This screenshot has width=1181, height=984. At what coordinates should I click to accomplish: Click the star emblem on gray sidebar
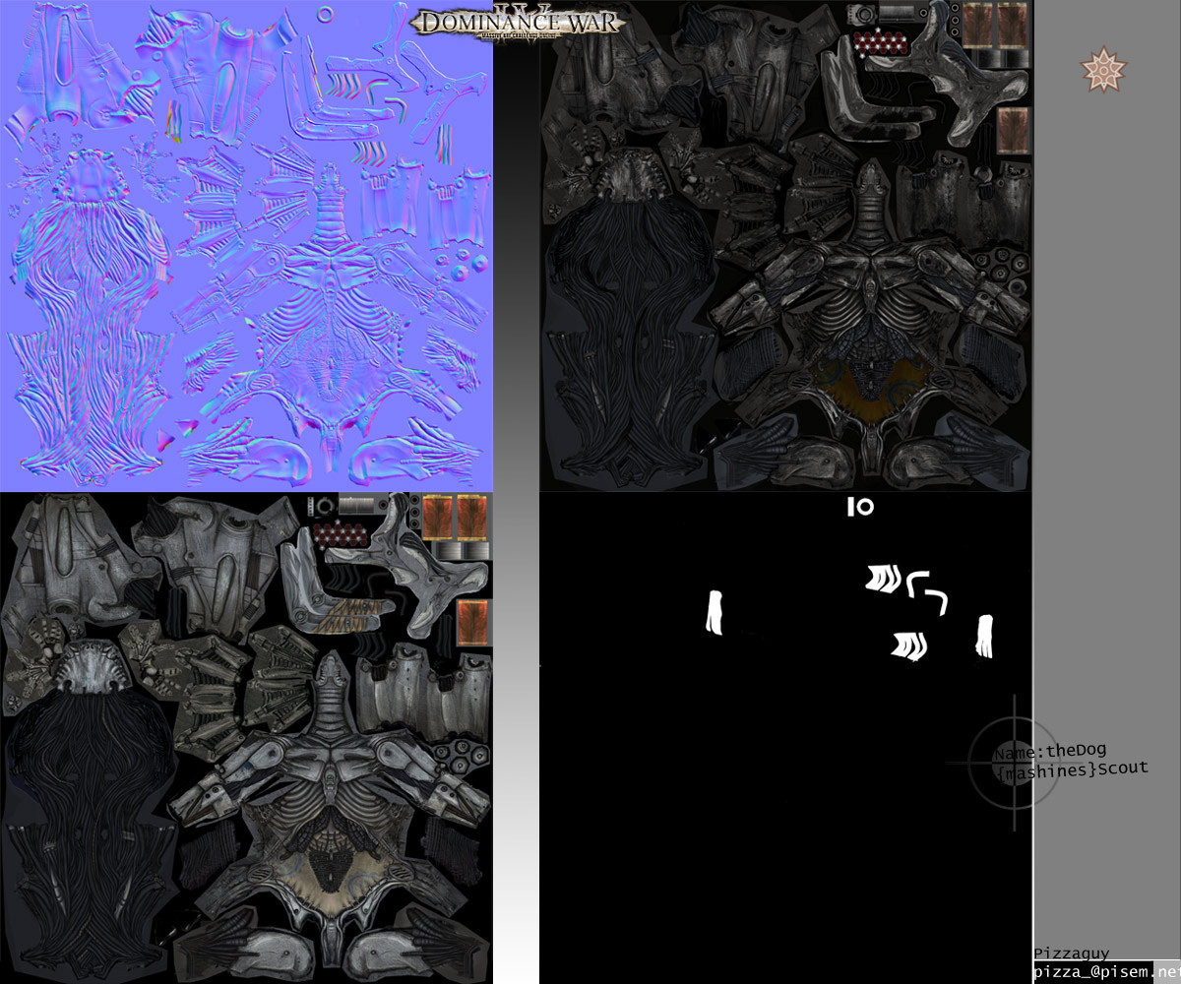tap(1103, 71)
